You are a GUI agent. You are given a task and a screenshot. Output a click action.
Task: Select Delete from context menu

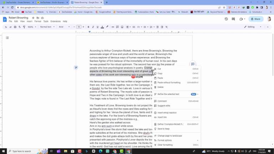point(177,87)
